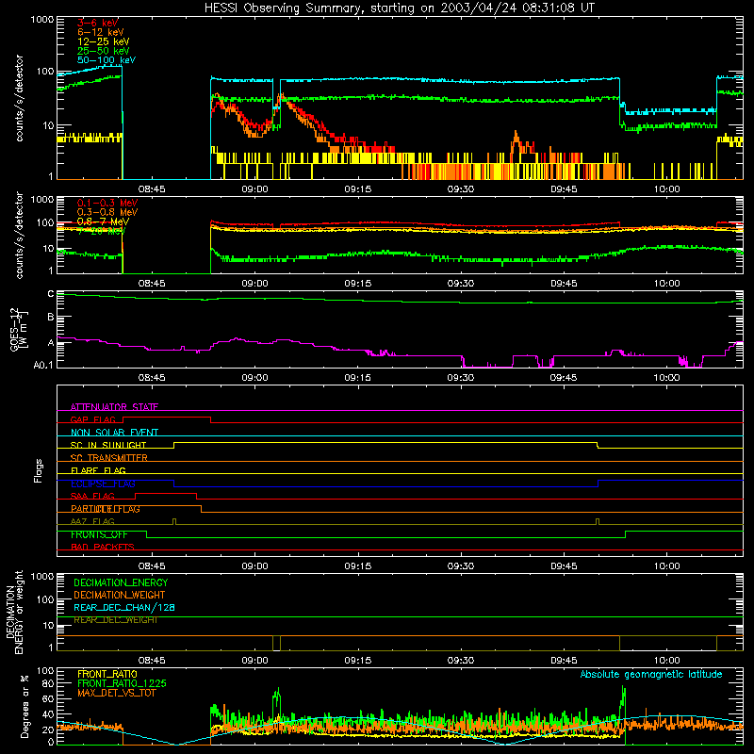
Task: Click the counts/s/detector axis label of MeV panel
Action: click(x=19, y=235)
